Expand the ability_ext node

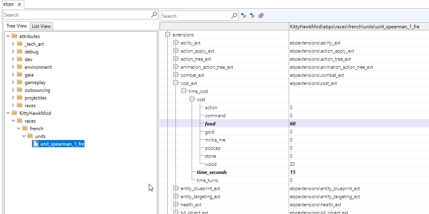(x=175, y=43)
